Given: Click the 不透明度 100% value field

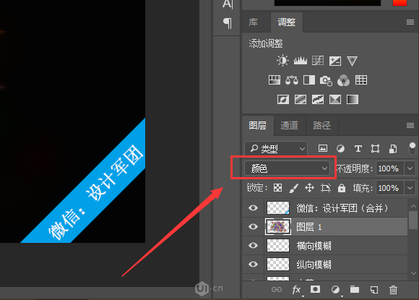Looking at the screenshot, I should [389, 168].
